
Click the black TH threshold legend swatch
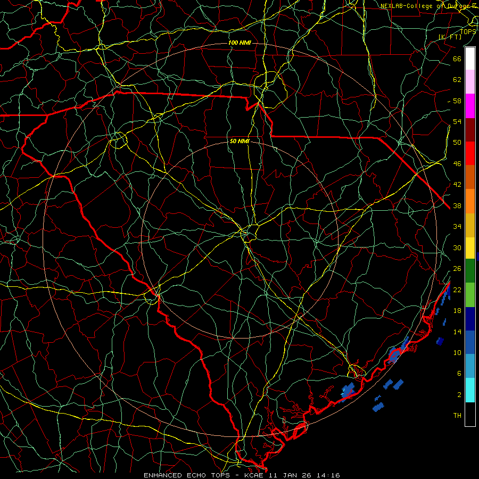[x=470, y=414]
